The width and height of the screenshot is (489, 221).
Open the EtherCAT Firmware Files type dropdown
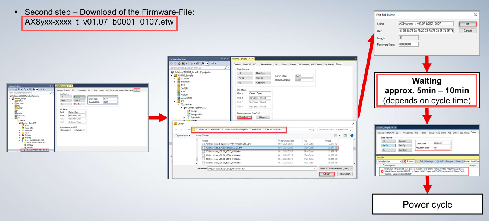(x=335, y=168)
